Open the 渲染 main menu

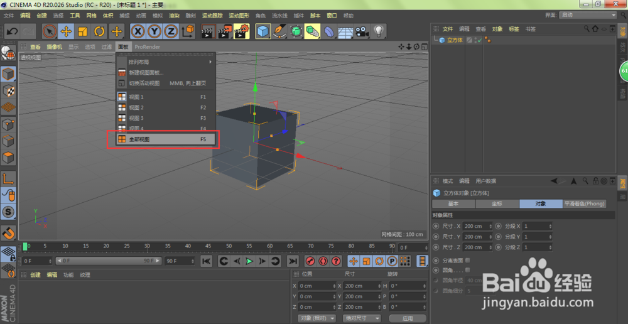point(174,16)
